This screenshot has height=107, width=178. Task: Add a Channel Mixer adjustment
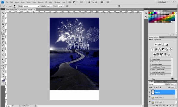click(x=170, y=49)
